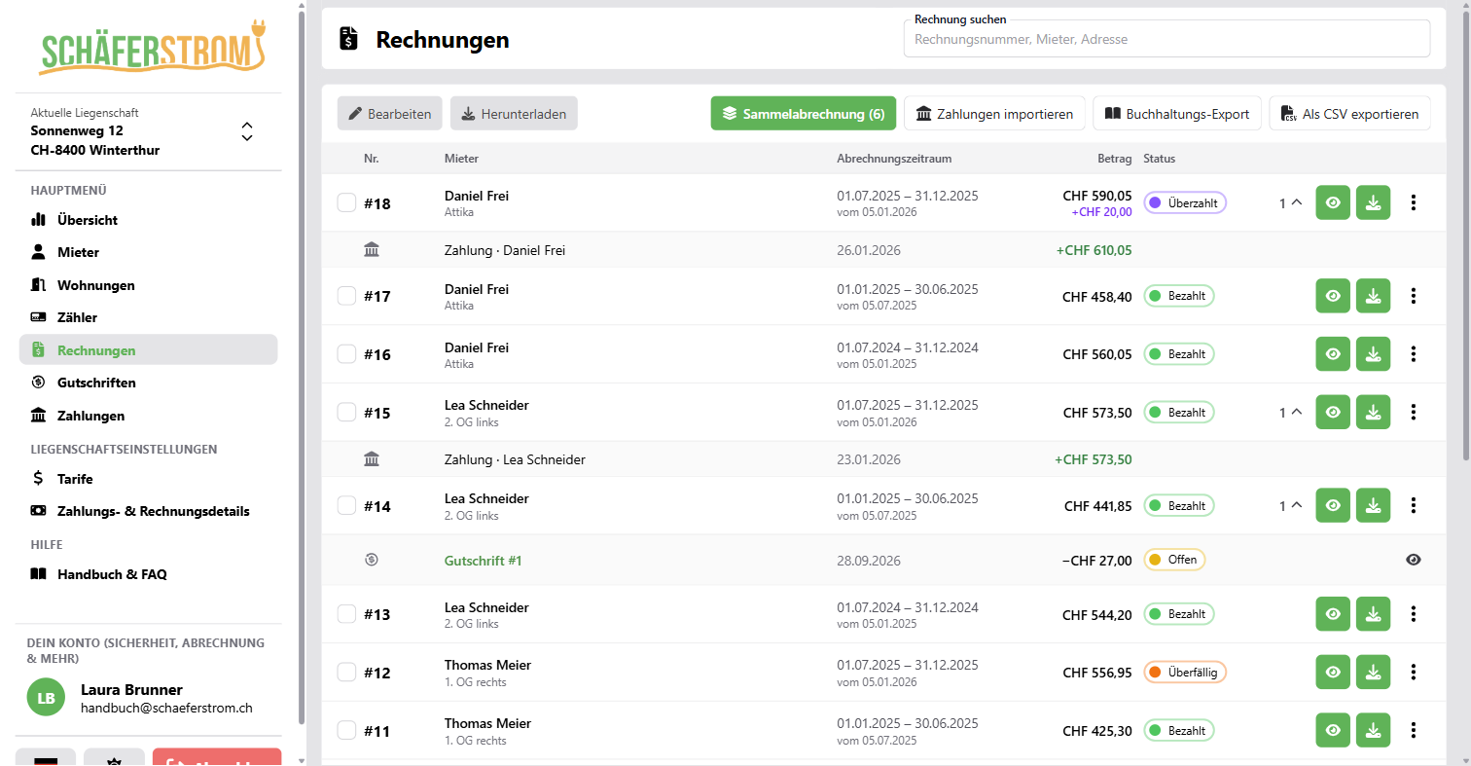The width and height of the screenshot is (1471, 766).
Task: Download invoice #15
Action: coord(1373,413)
